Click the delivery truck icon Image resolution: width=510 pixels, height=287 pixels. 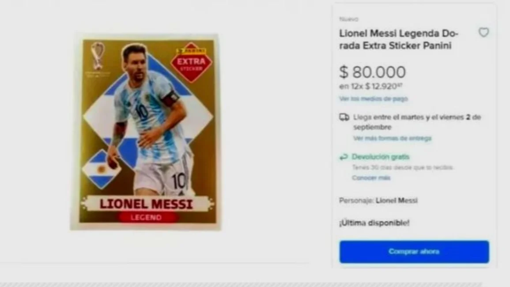(x=344, y=117)
